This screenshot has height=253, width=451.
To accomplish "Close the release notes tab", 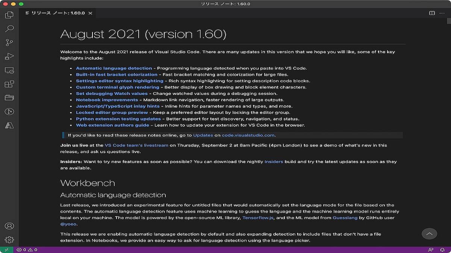I will (x=89, y=12).
